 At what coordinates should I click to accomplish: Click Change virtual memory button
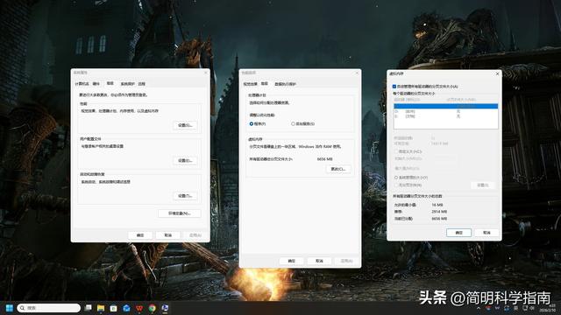pos(338,169)
